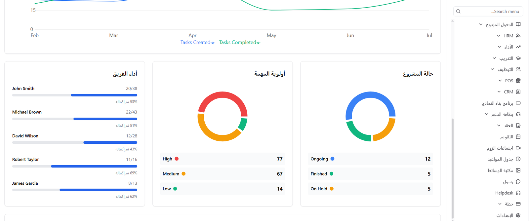Click the search magnifier icon in menu
Screen dimensions: 529x221
click(x=458, y=11)
